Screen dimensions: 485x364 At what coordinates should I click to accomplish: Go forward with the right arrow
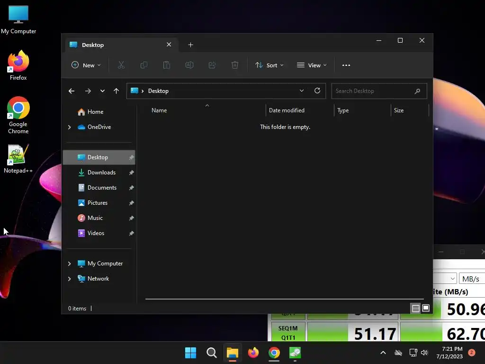(x=88, y=91)
